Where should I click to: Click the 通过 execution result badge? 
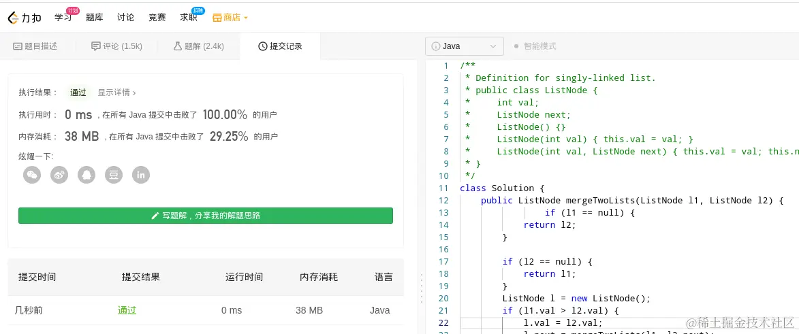coord(78,93)
